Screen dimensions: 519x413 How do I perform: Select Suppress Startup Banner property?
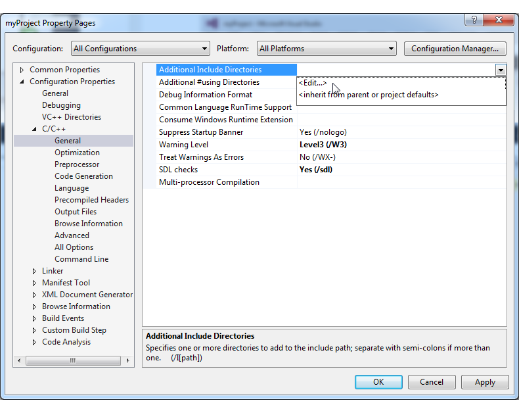point(227,132)
